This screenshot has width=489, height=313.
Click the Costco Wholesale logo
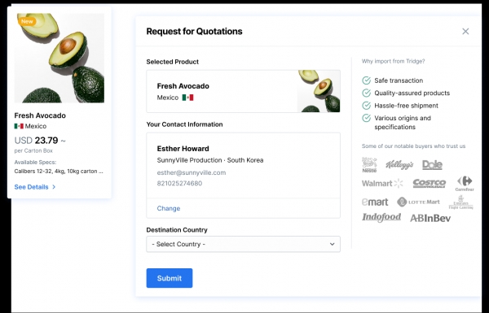pyautogui.click(x=430, y=183)
